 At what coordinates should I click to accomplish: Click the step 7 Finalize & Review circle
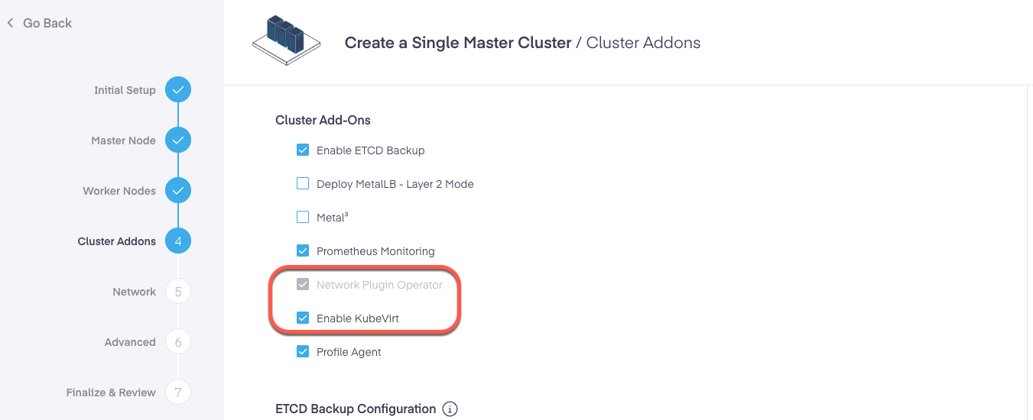point(178,393)
